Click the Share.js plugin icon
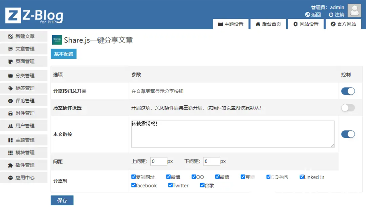The width and height of the screenshot is (366, 209). coord(57,40)
